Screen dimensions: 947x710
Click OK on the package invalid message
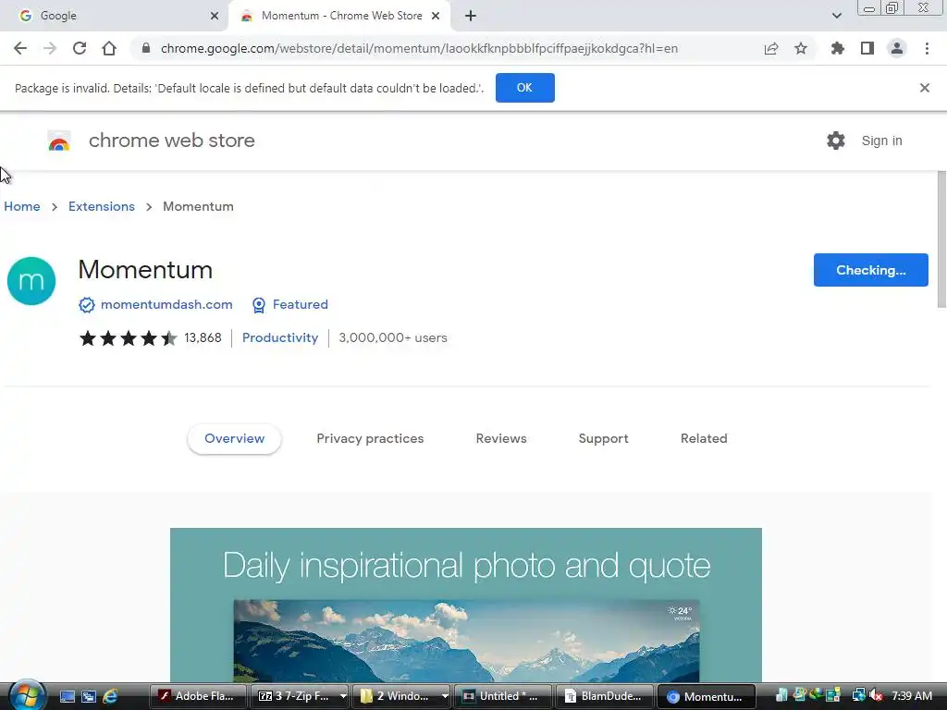pos(525,88)
